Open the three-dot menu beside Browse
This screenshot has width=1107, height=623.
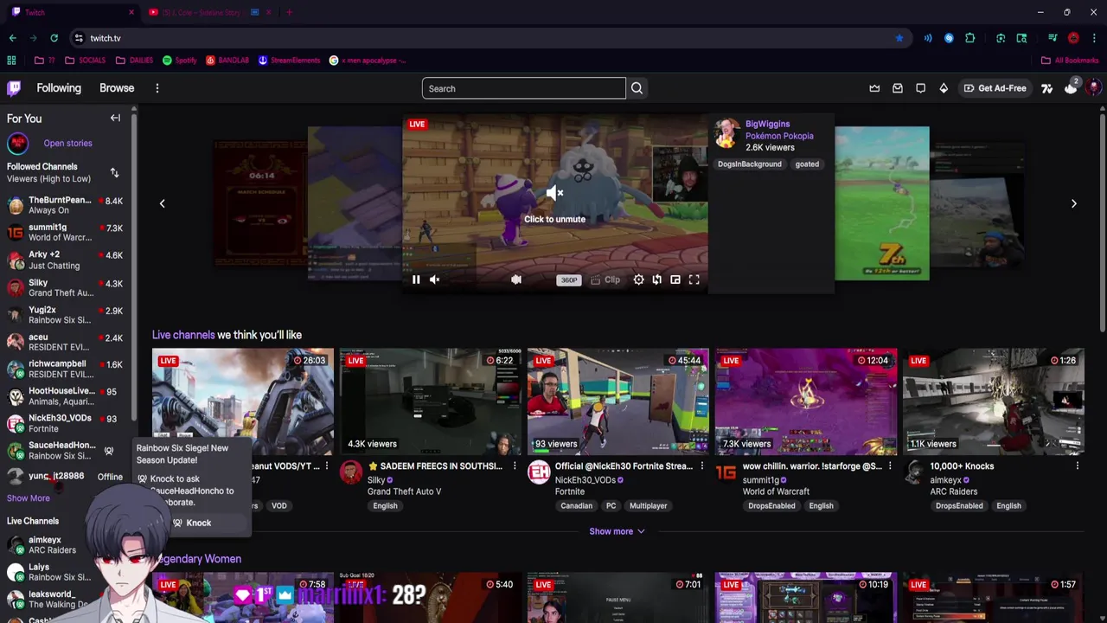pos(157,88)
